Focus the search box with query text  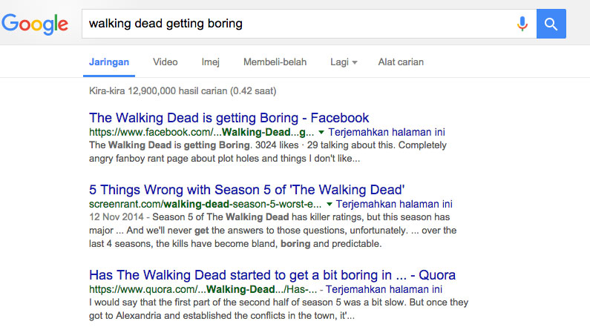point(309,24)
